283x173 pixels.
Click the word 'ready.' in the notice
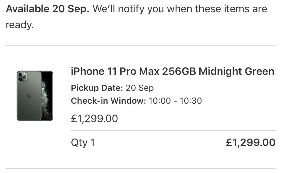(19, 25)
